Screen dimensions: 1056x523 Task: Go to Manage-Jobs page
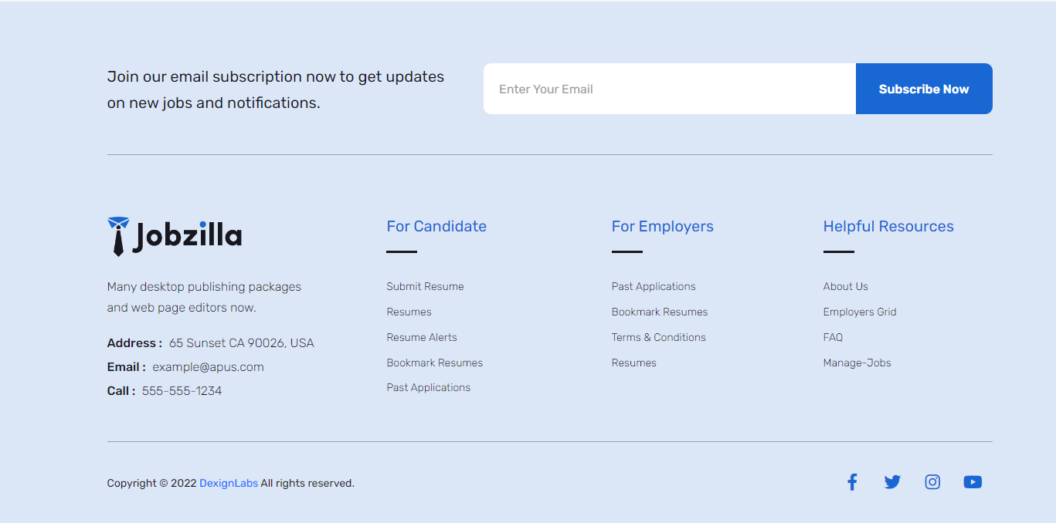(x=857, y=363)
